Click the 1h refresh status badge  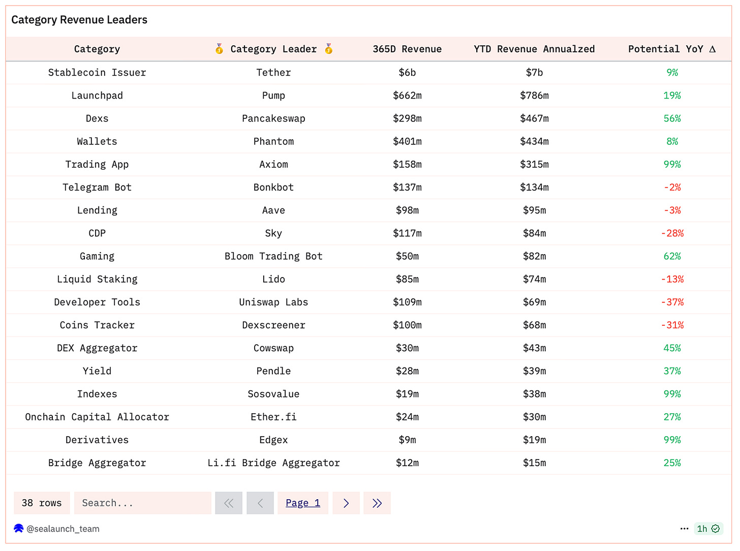(x=708, y=529)
